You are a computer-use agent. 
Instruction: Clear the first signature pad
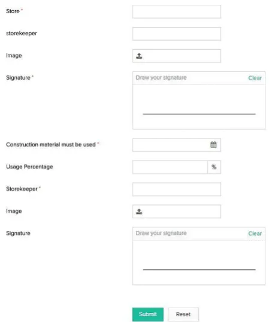click(x=255, y=78)
